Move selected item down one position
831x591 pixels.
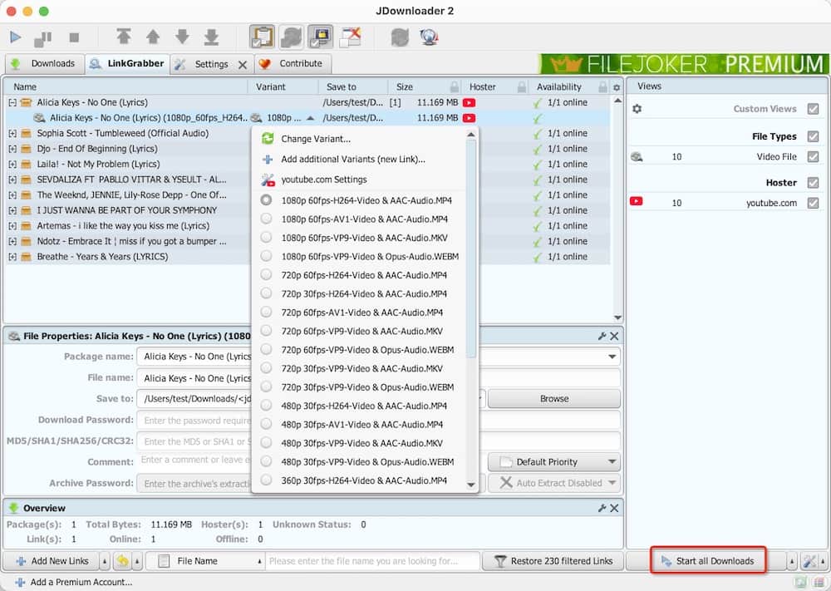point(182,37)
